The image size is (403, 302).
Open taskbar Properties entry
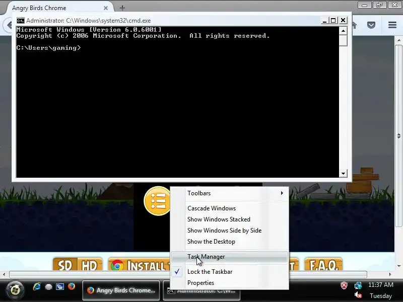coord(229,283)
